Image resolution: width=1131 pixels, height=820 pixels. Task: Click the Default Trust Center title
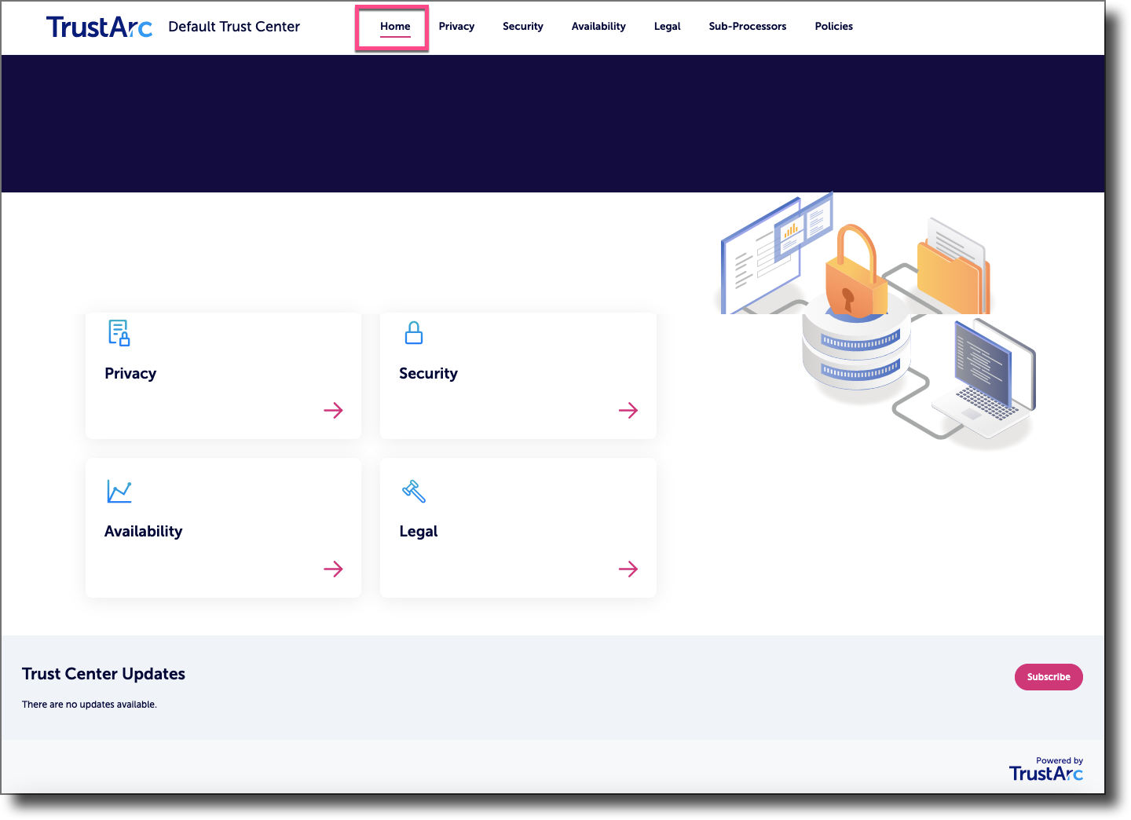click(234, 27)
